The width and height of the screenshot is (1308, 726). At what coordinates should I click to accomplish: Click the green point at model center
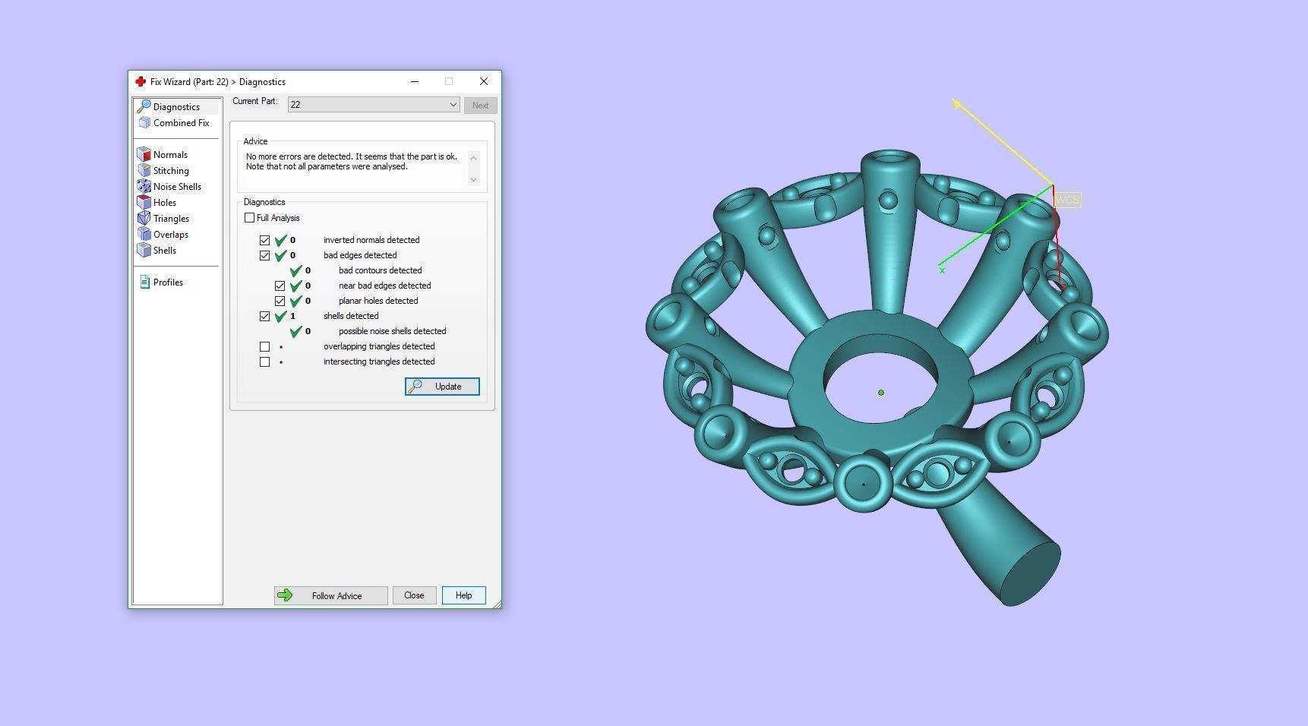(881, 393)
